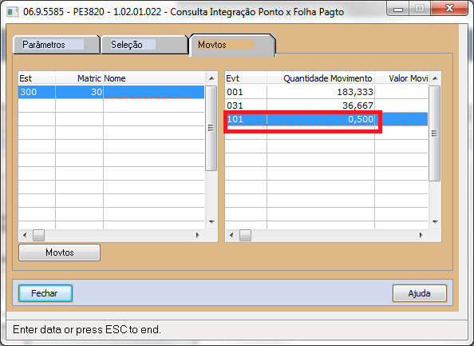
Task: Click the events grid vertical scrollbar thumb
Action: pos(435,133)
